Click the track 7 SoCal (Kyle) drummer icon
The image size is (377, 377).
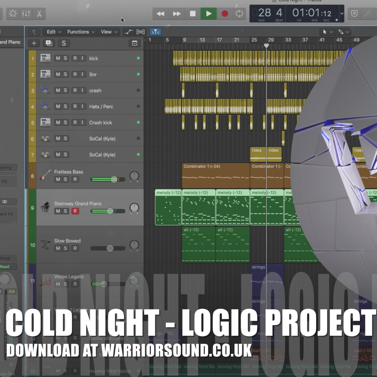[x=45, y=154]
